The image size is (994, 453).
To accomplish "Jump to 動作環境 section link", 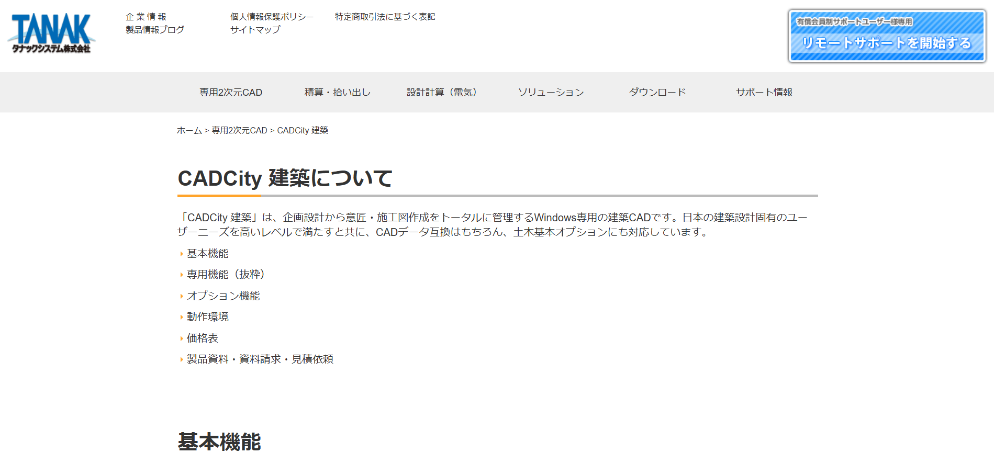I will pyautogui.click(x=207, y=317).
